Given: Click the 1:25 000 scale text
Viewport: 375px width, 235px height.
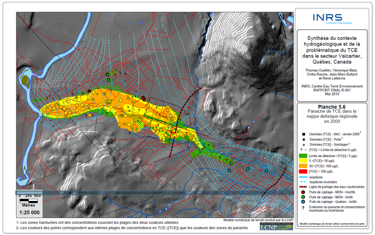Looking at the screenshot, I should 29,213.
